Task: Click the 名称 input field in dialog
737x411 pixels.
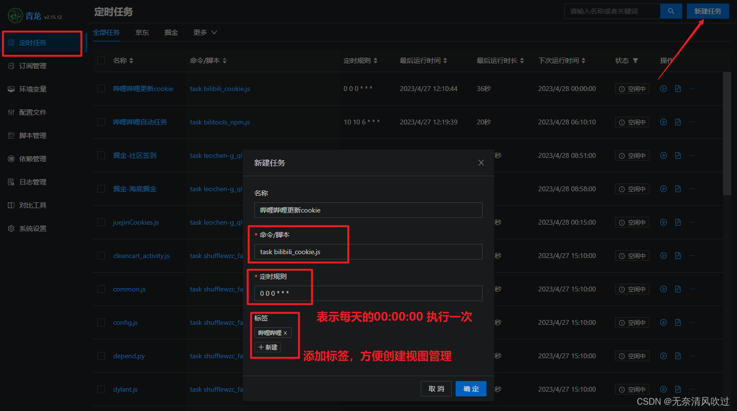Action: [x=368, y=210]
